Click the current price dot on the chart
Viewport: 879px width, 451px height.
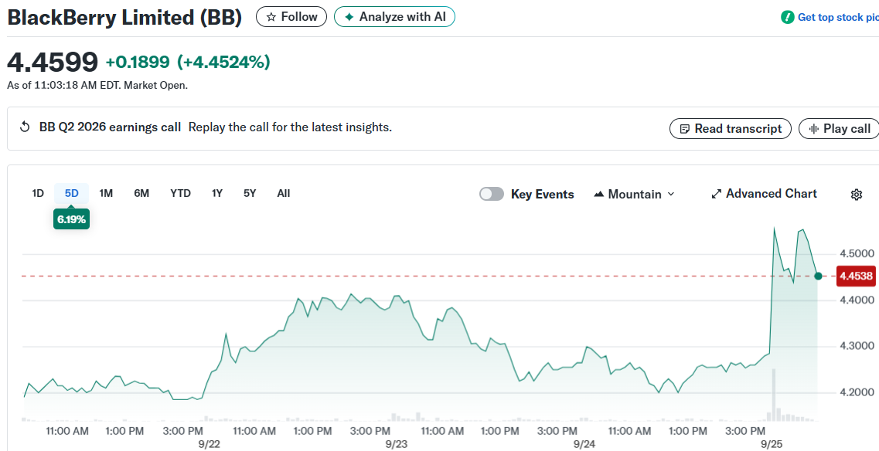pyautogui.click(x=818, y=276)
